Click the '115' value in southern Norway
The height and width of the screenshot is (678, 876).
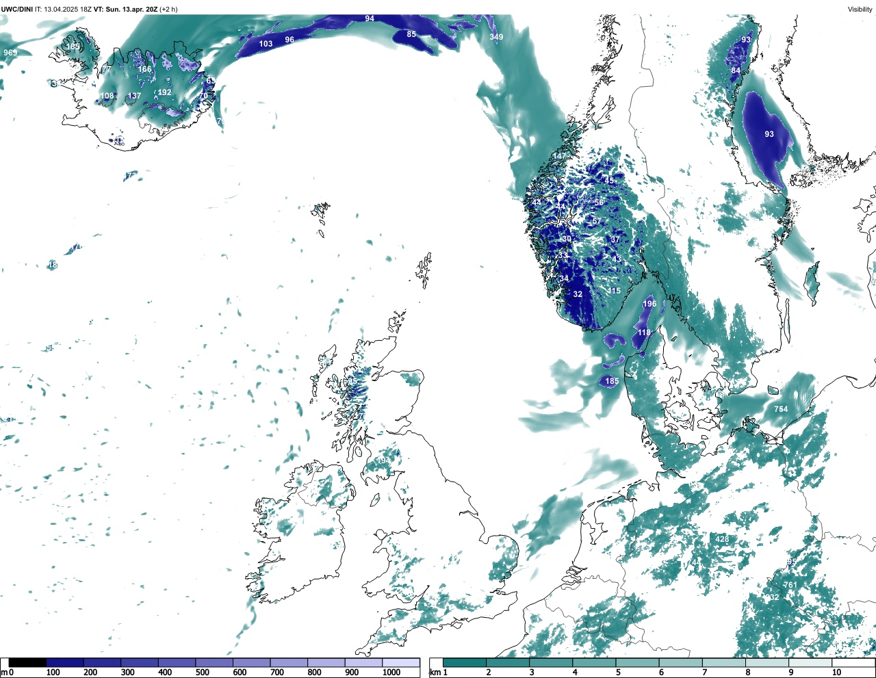click(614, 291)
